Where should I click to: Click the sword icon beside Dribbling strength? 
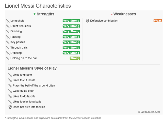pyautogui.click(x=8, y=53)
